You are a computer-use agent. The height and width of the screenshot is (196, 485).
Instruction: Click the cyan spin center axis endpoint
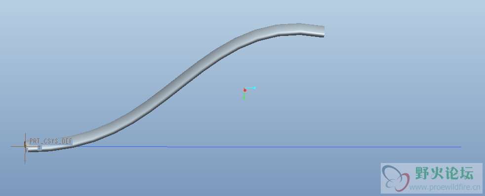click(x=254, y=88)
